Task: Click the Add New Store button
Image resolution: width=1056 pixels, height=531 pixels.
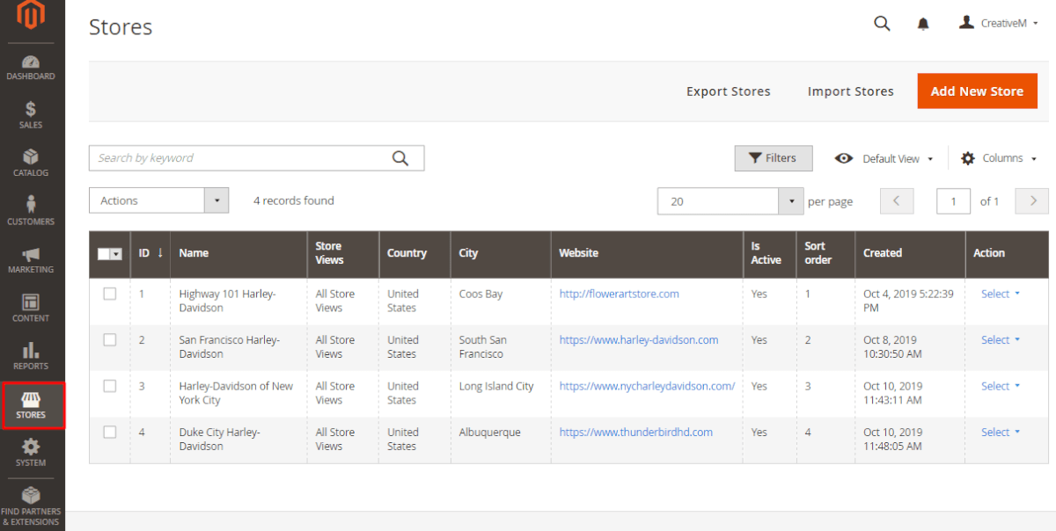Action: pyautogui.click(x=977, y=91)
